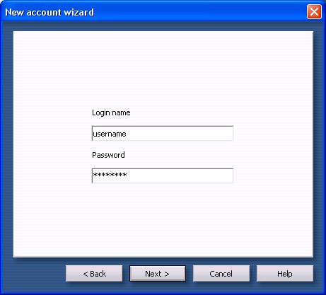Viewport: 326px width, 295px height.
Task: Click the '< Back' button label
Action: [94, 274]
